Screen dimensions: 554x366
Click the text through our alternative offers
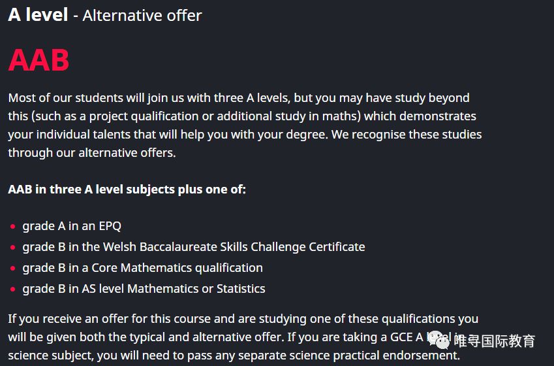(92, 152)
